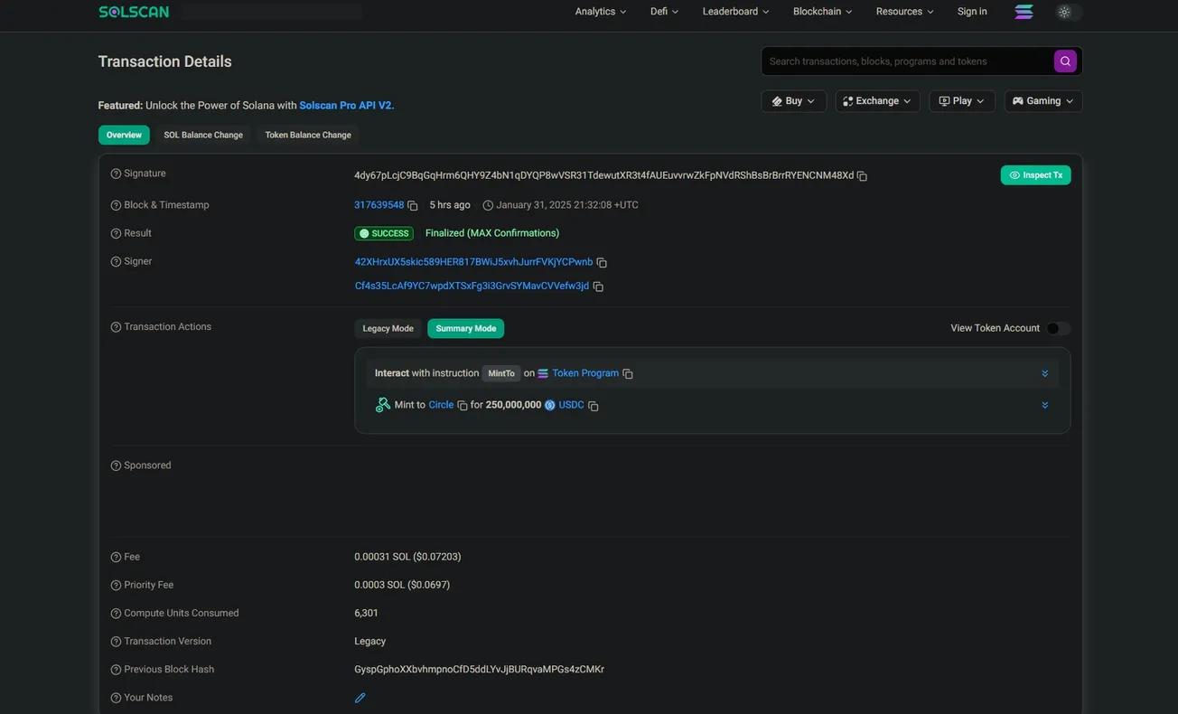Click the fee value 0.00031 SOL
This screenshot has height=714, width=1178.
(407, 557)
